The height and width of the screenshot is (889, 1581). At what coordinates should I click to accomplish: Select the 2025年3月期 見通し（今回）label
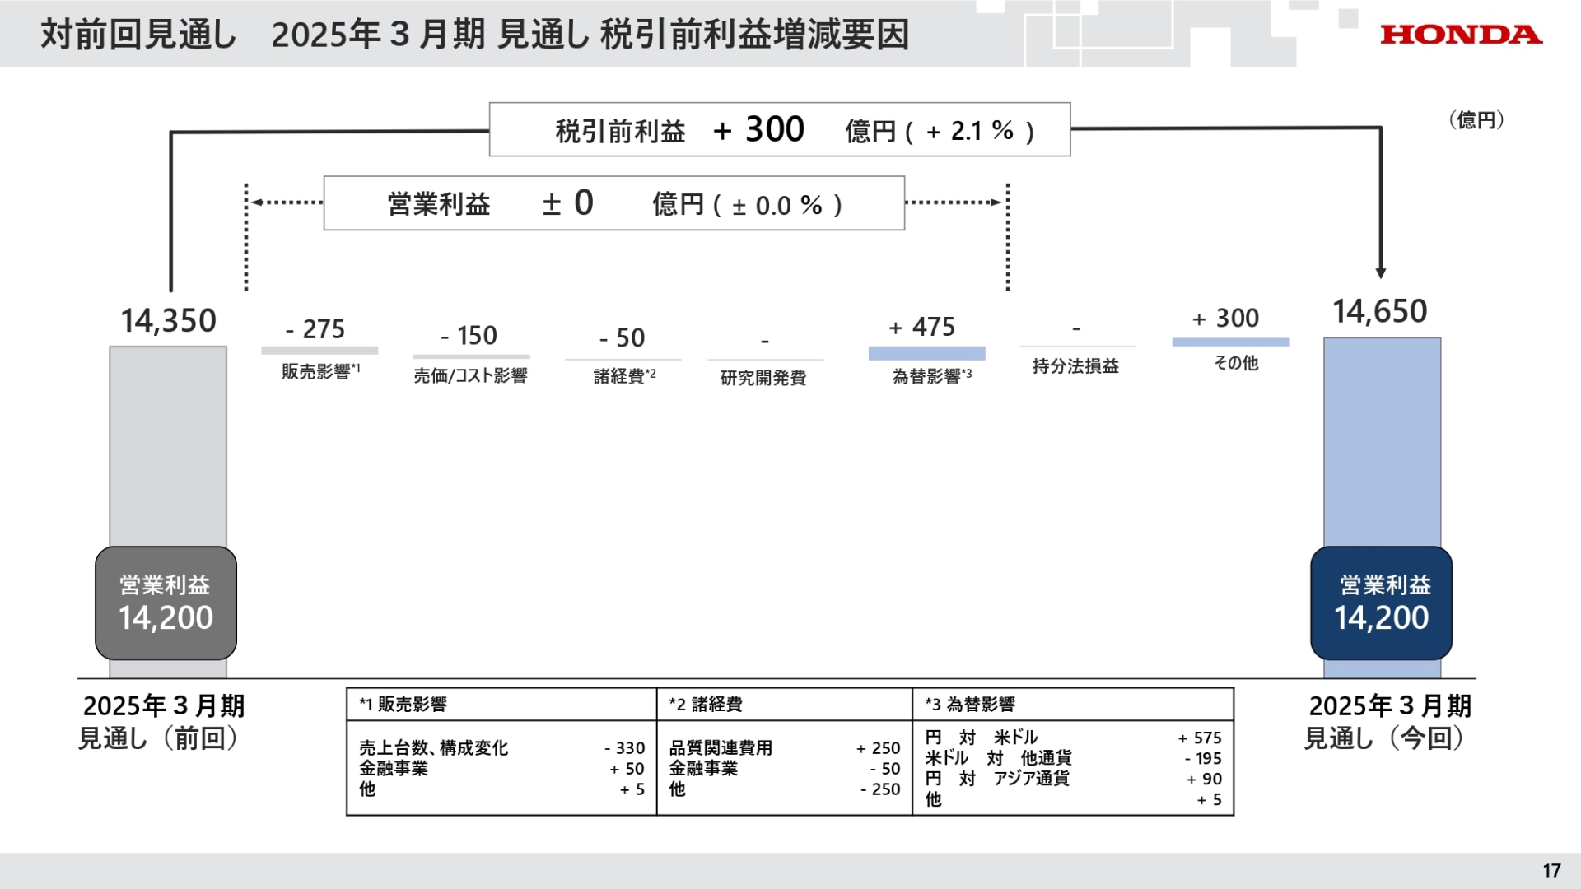[1388, 722]
